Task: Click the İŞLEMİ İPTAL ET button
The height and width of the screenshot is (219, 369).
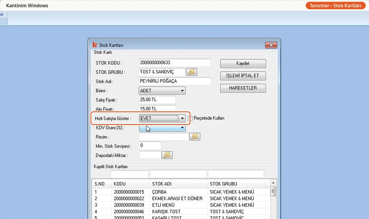Action: pos(243,76)
